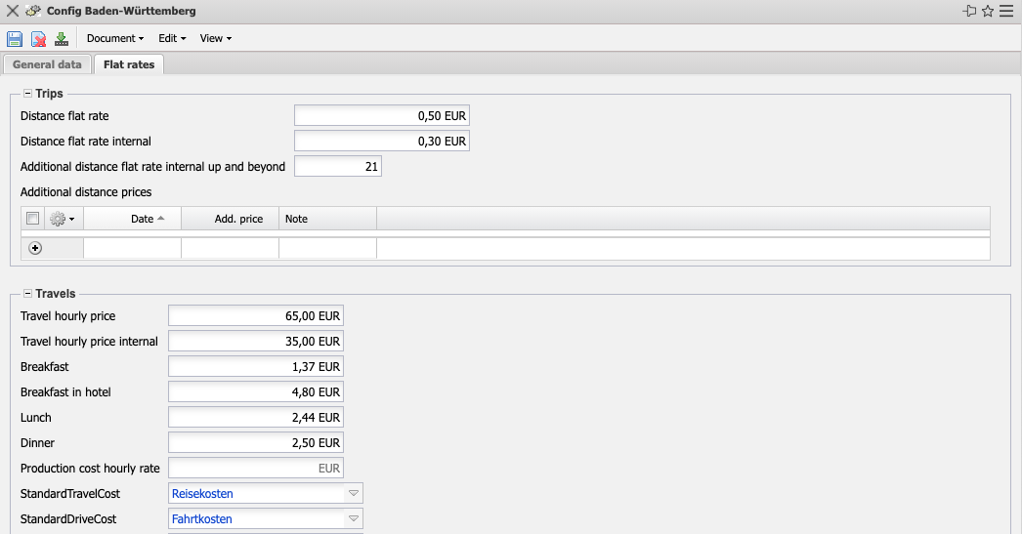Click the Distance flat rate input field
The height and width of the screenshot is (534, 1022).
pyautogui.click(x=381, y=116)
